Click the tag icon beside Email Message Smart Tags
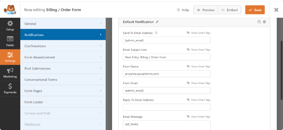This screenshot has height=130, width=283. [188, 117]
